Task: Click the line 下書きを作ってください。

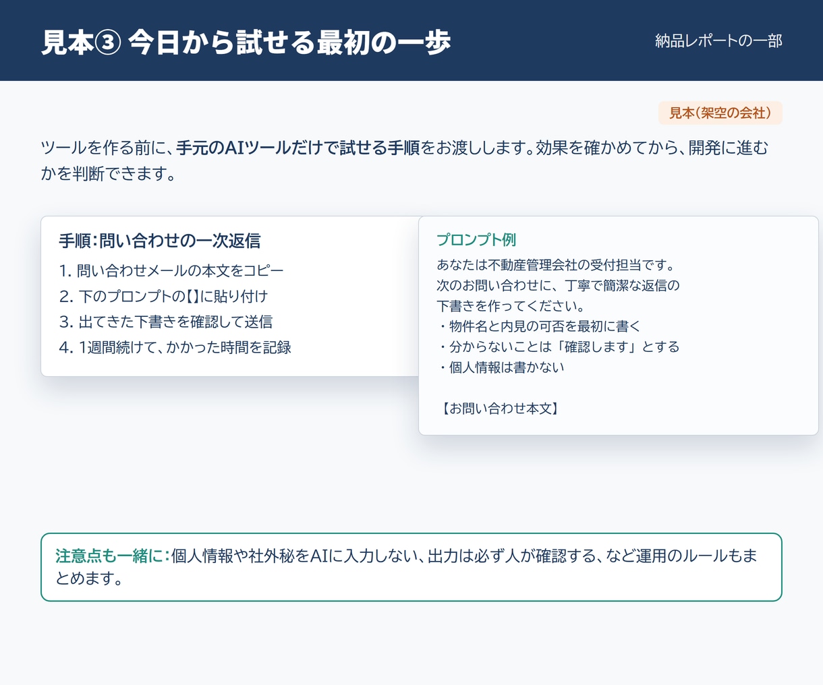Action: (x=510, y=306)
